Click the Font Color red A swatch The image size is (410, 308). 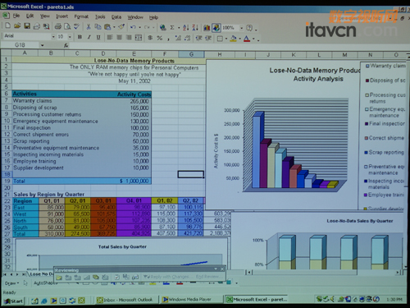(247, 39)
